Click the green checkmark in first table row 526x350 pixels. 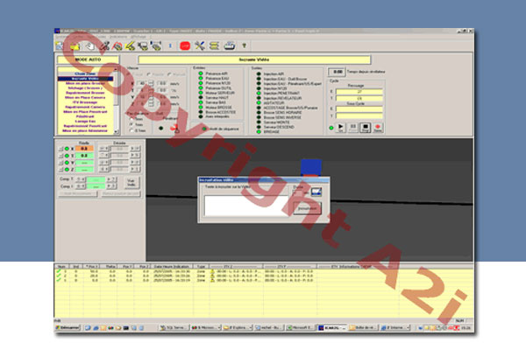[x=60, y=271]
